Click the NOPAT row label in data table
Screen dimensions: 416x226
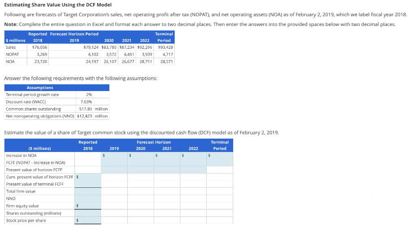[x=12, y=54]
